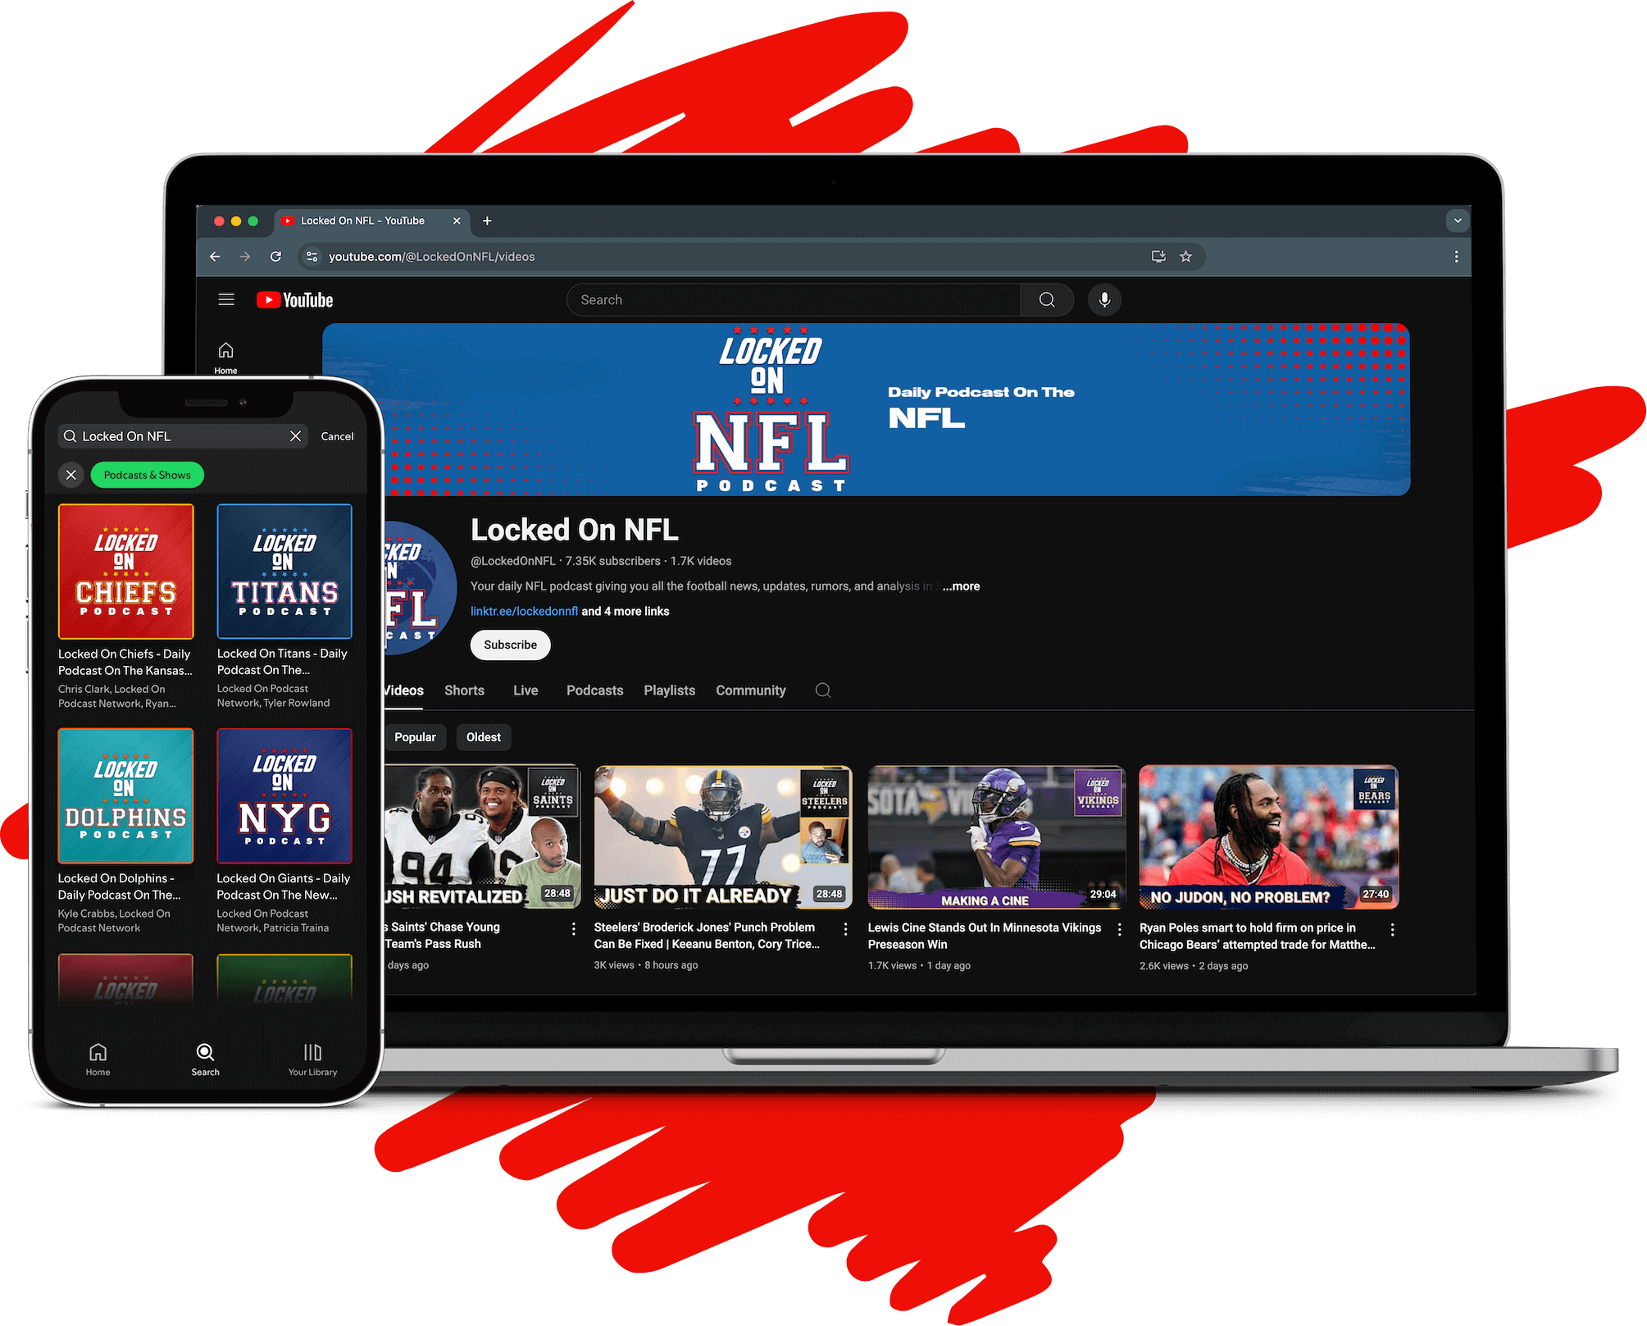Click the YouTube search magnifier button
Image resolution: width=1647 pixels, height=1326 pixels.
[x=1047, y=300]
